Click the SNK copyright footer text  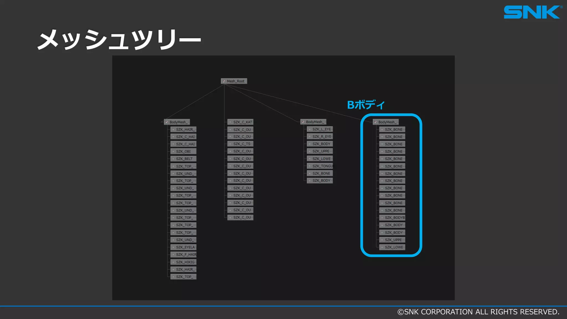tap(478, 312)
